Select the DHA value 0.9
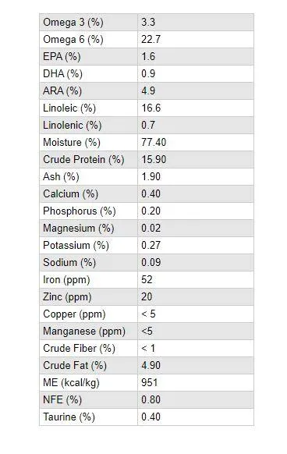Image resolution: width=287 pixels, height=454 pixels. pos(148,73)
